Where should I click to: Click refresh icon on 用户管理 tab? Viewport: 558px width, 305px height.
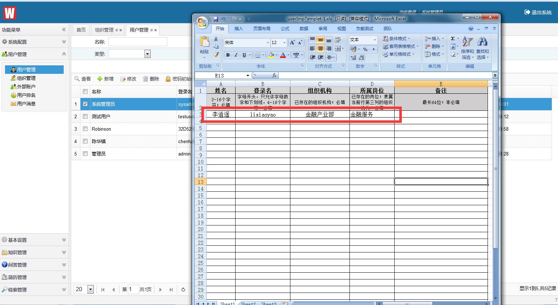click(152, 30)
